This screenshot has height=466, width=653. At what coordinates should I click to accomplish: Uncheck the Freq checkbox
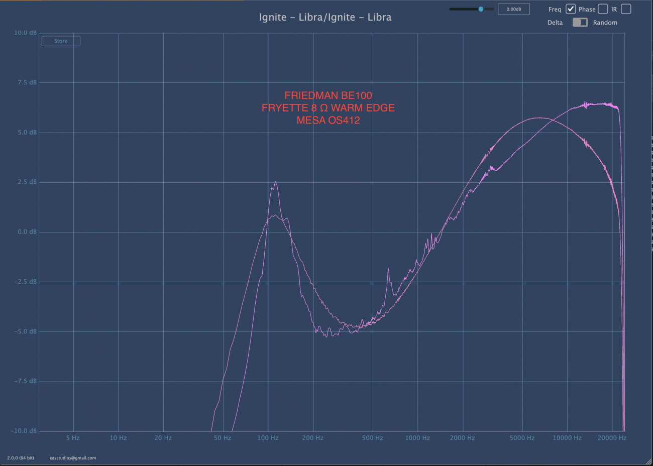[x=571, y=9]
